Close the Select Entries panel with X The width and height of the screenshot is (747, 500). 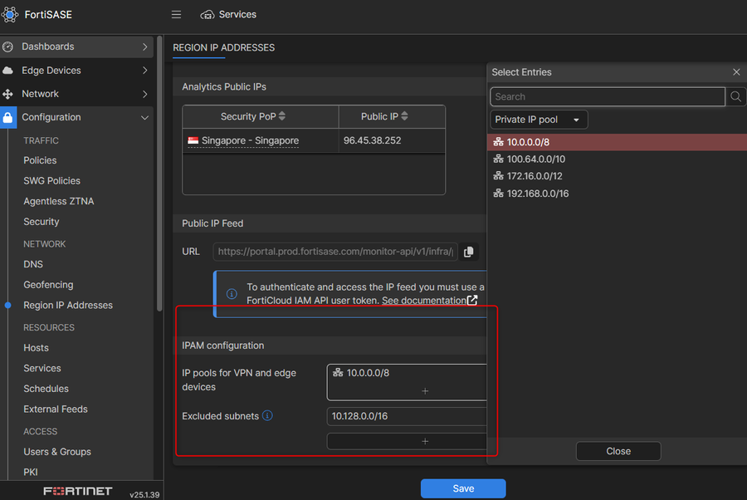click(736, 72)
